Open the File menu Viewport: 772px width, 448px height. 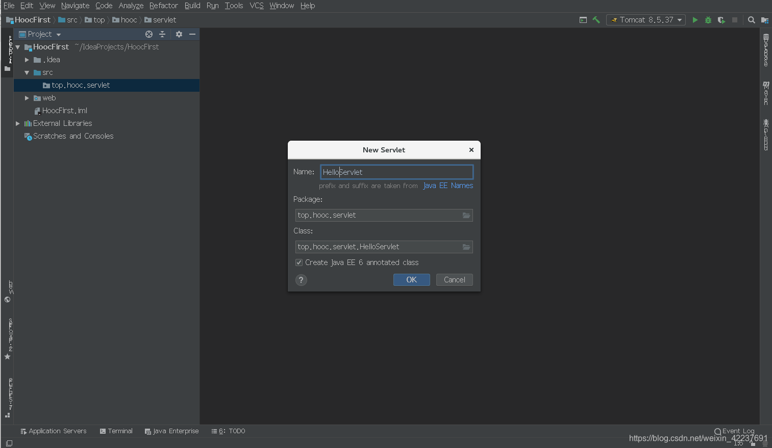(9, 6)
